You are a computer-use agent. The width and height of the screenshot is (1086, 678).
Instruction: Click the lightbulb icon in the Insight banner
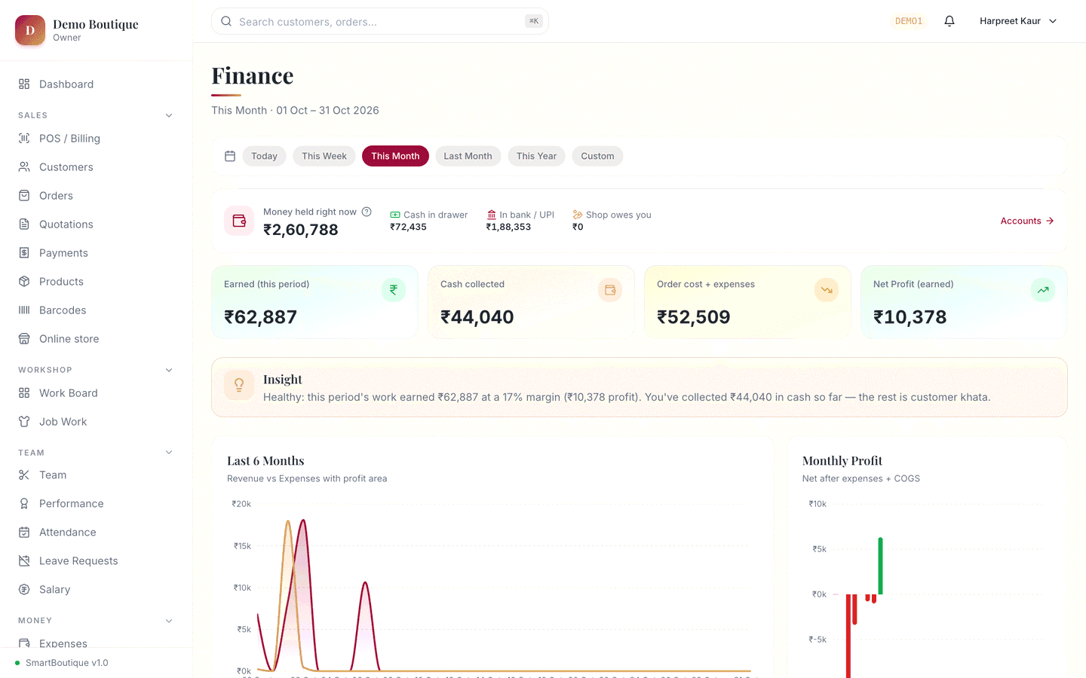click(239, 385)
